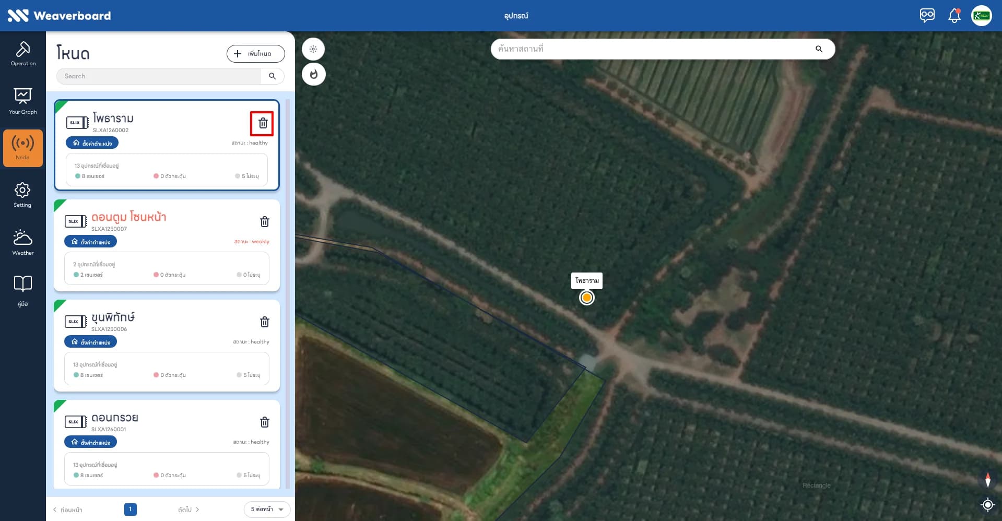Click the flame hotspot map icon

click(x=313, y=74)
